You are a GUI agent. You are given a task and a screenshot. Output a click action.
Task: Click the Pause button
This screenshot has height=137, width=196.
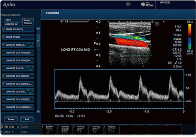(11, 119)
